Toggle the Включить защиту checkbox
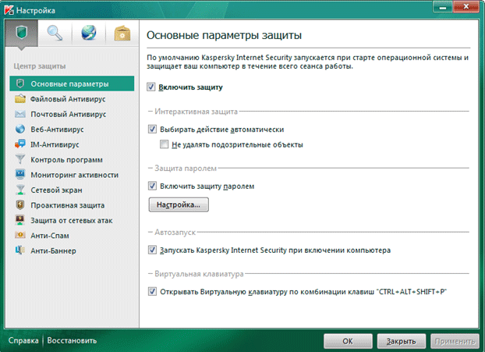 [x=151, y=87]
